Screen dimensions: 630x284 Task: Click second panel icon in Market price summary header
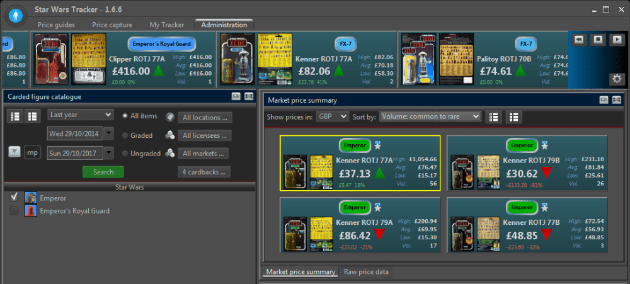coord(616,100)
